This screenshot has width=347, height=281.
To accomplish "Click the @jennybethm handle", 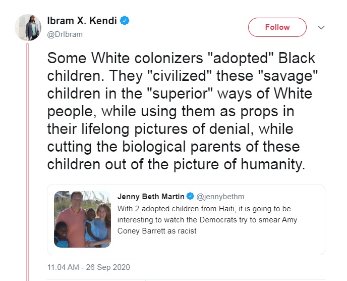I will tap(220, 197).
